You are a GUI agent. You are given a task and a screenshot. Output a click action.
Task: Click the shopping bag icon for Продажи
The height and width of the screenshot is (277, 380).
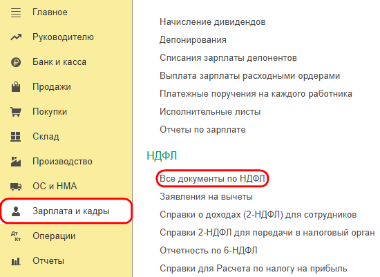pyautogui.click(x=16, y=87)
